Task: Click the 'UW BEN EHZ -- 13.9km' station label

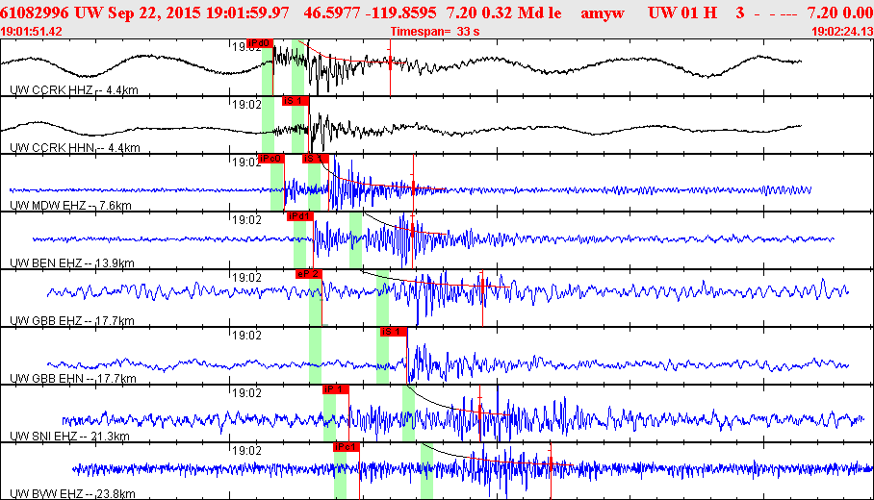Action: pyautogui.click(x=72, y=262)
